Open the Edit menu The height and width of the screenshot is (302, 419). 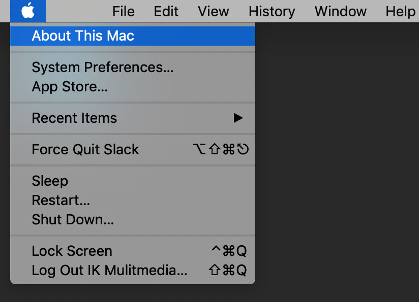tap(166, 11)
